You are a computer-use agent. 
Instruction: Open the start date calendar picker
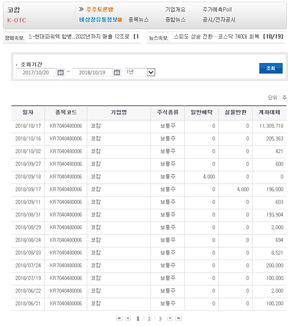click(x=61, y=72)
